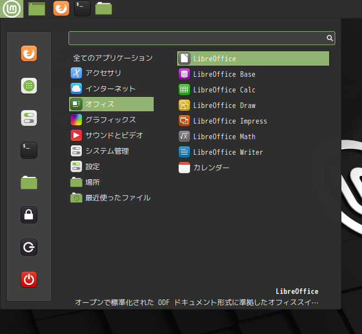Lock the screen with the padlock icon
Viewport: 362px width, 334px height.
coord(29,215)
